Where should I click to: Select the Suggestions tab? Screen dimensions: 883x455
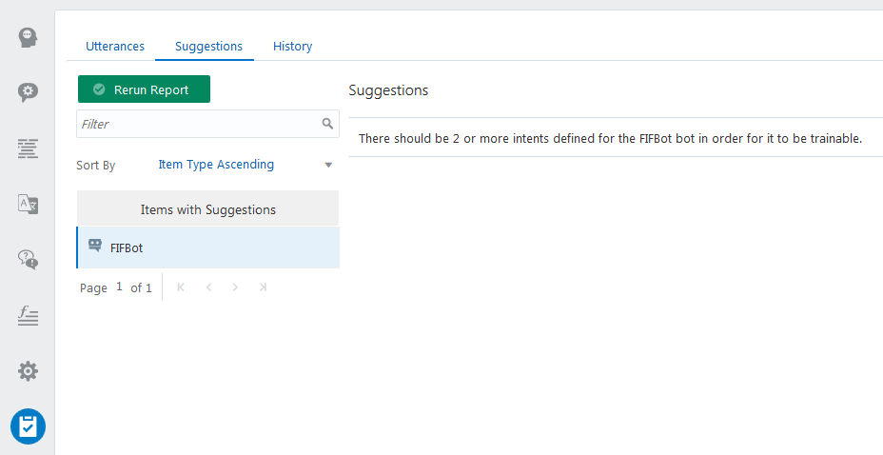[x=208, y=46]
